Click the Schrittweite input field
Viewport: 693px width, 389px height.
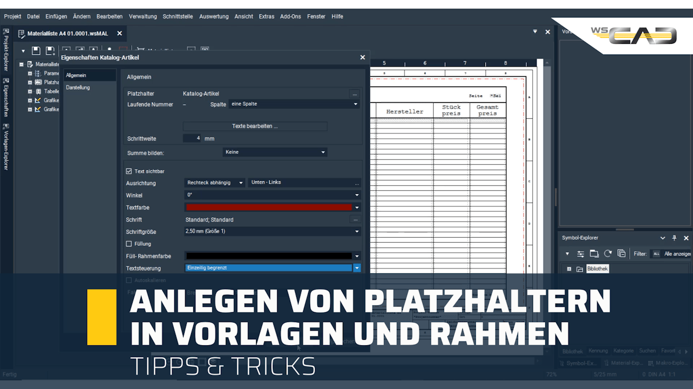coord(193,138)
